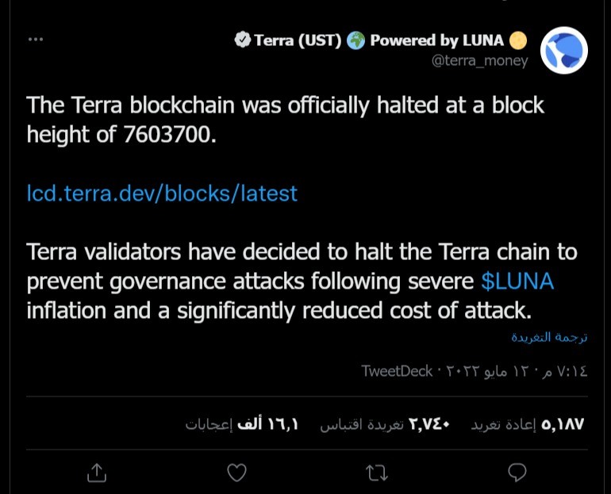611x494 pixels.
Task: Click the verified badge beside Terra
Action: 242,40
